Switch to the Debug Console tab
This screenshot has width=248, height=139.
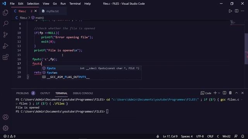[x=83, y=93]
